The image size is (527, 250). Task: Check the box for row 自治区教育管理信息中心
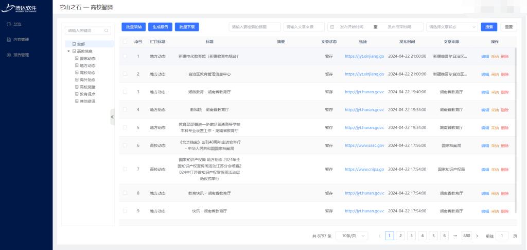pyautogui.click(x=125, y=74)
